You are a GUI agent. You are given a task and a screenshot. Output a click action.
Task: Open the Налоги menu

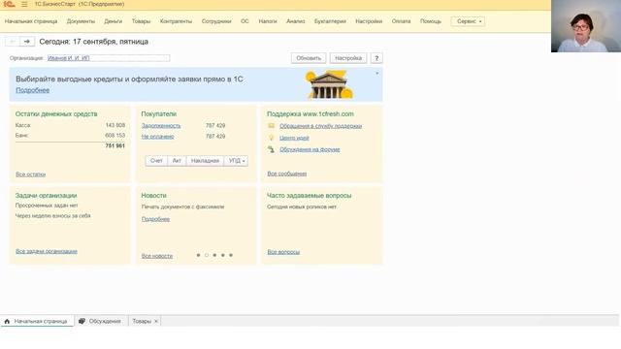pos(268,21)
